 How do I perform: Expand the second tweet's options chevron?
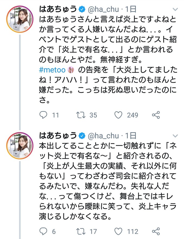click(175, 135)
